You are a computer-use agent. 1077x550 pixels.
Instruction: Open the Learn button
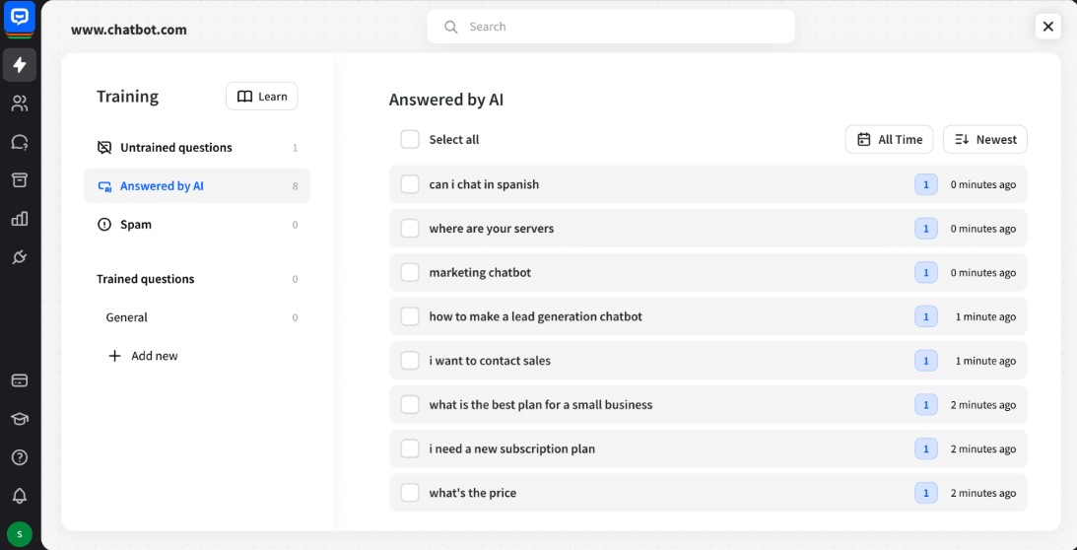click(262, 97)
